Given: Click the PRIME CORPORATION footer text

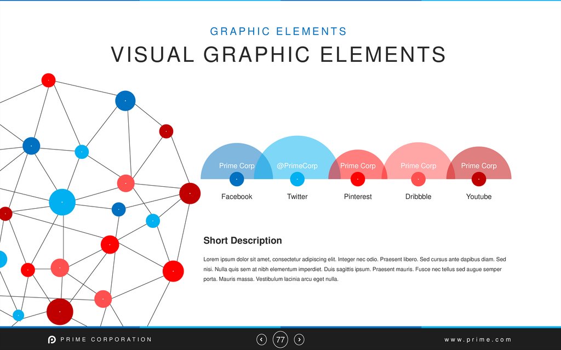Looking at the screenshot, I should pyautogui.click(x=106, y=340).
